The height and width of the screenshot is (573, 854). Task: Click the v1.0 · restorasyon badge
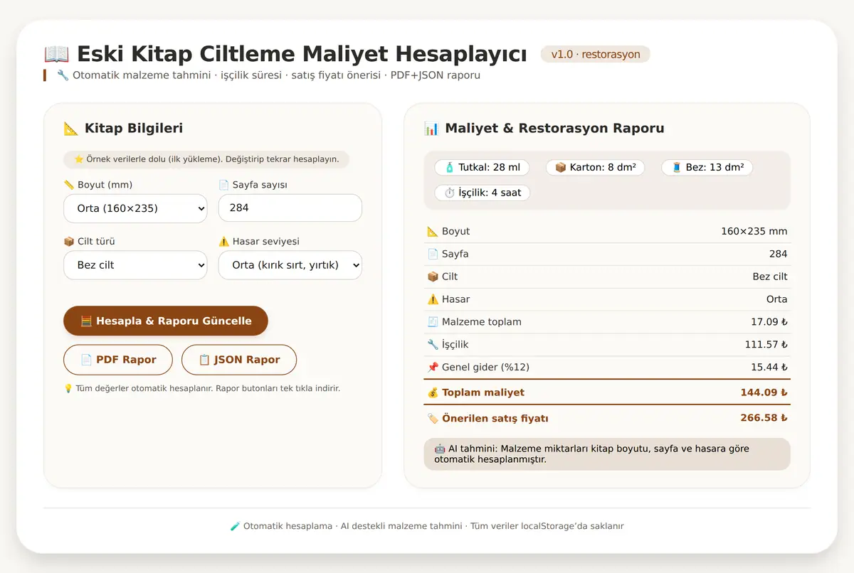coord(596,54)
